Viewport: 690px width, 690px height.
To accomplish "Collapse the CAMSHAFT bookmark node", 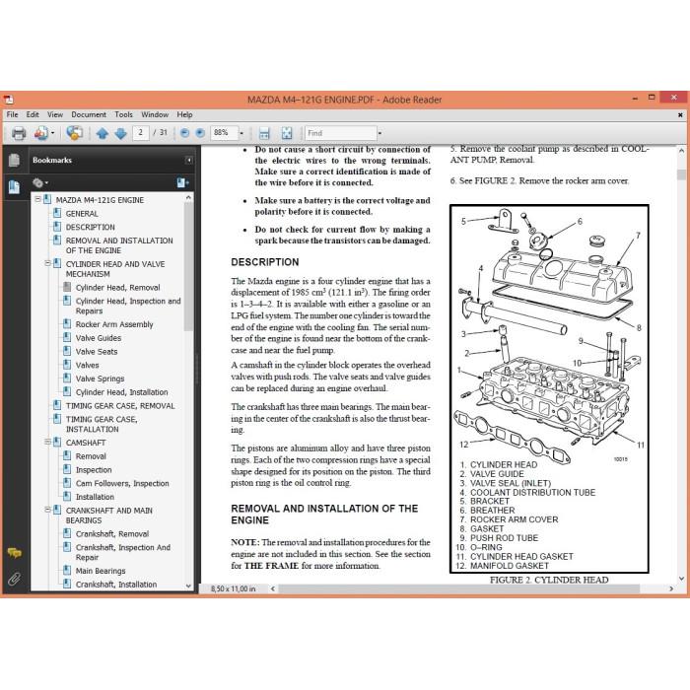I will coord(47,442).
